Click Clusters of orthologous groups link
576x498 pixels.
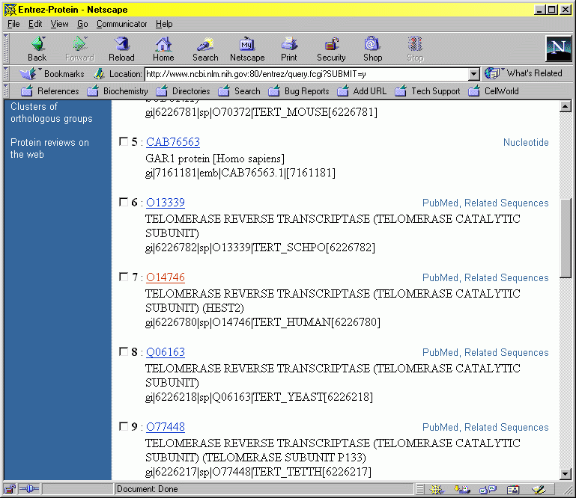[52, 113]
